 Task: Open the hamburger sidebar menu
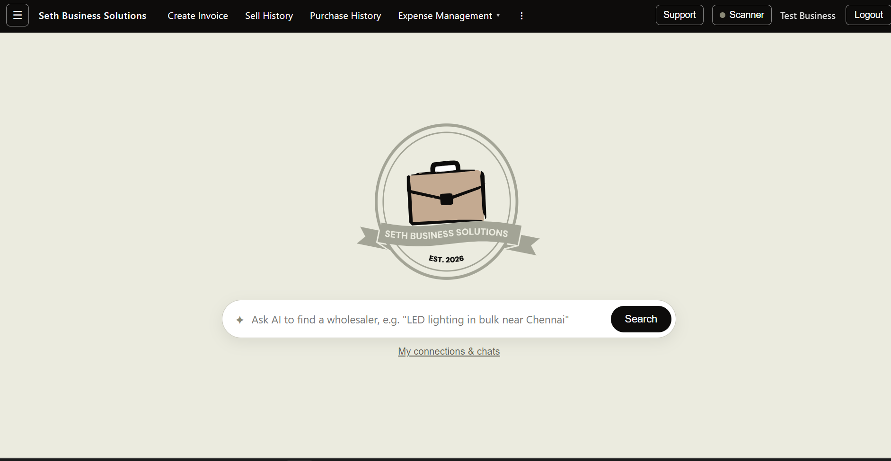18,15
